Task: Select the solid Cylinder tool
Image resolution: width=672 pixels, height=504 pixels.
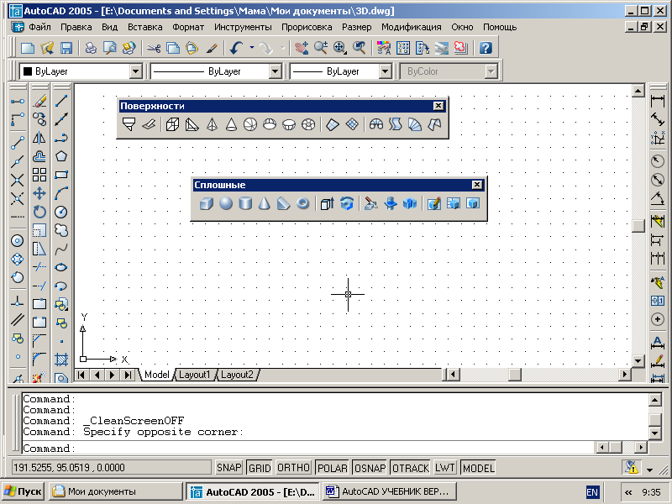Action: [x=245, y=203]
